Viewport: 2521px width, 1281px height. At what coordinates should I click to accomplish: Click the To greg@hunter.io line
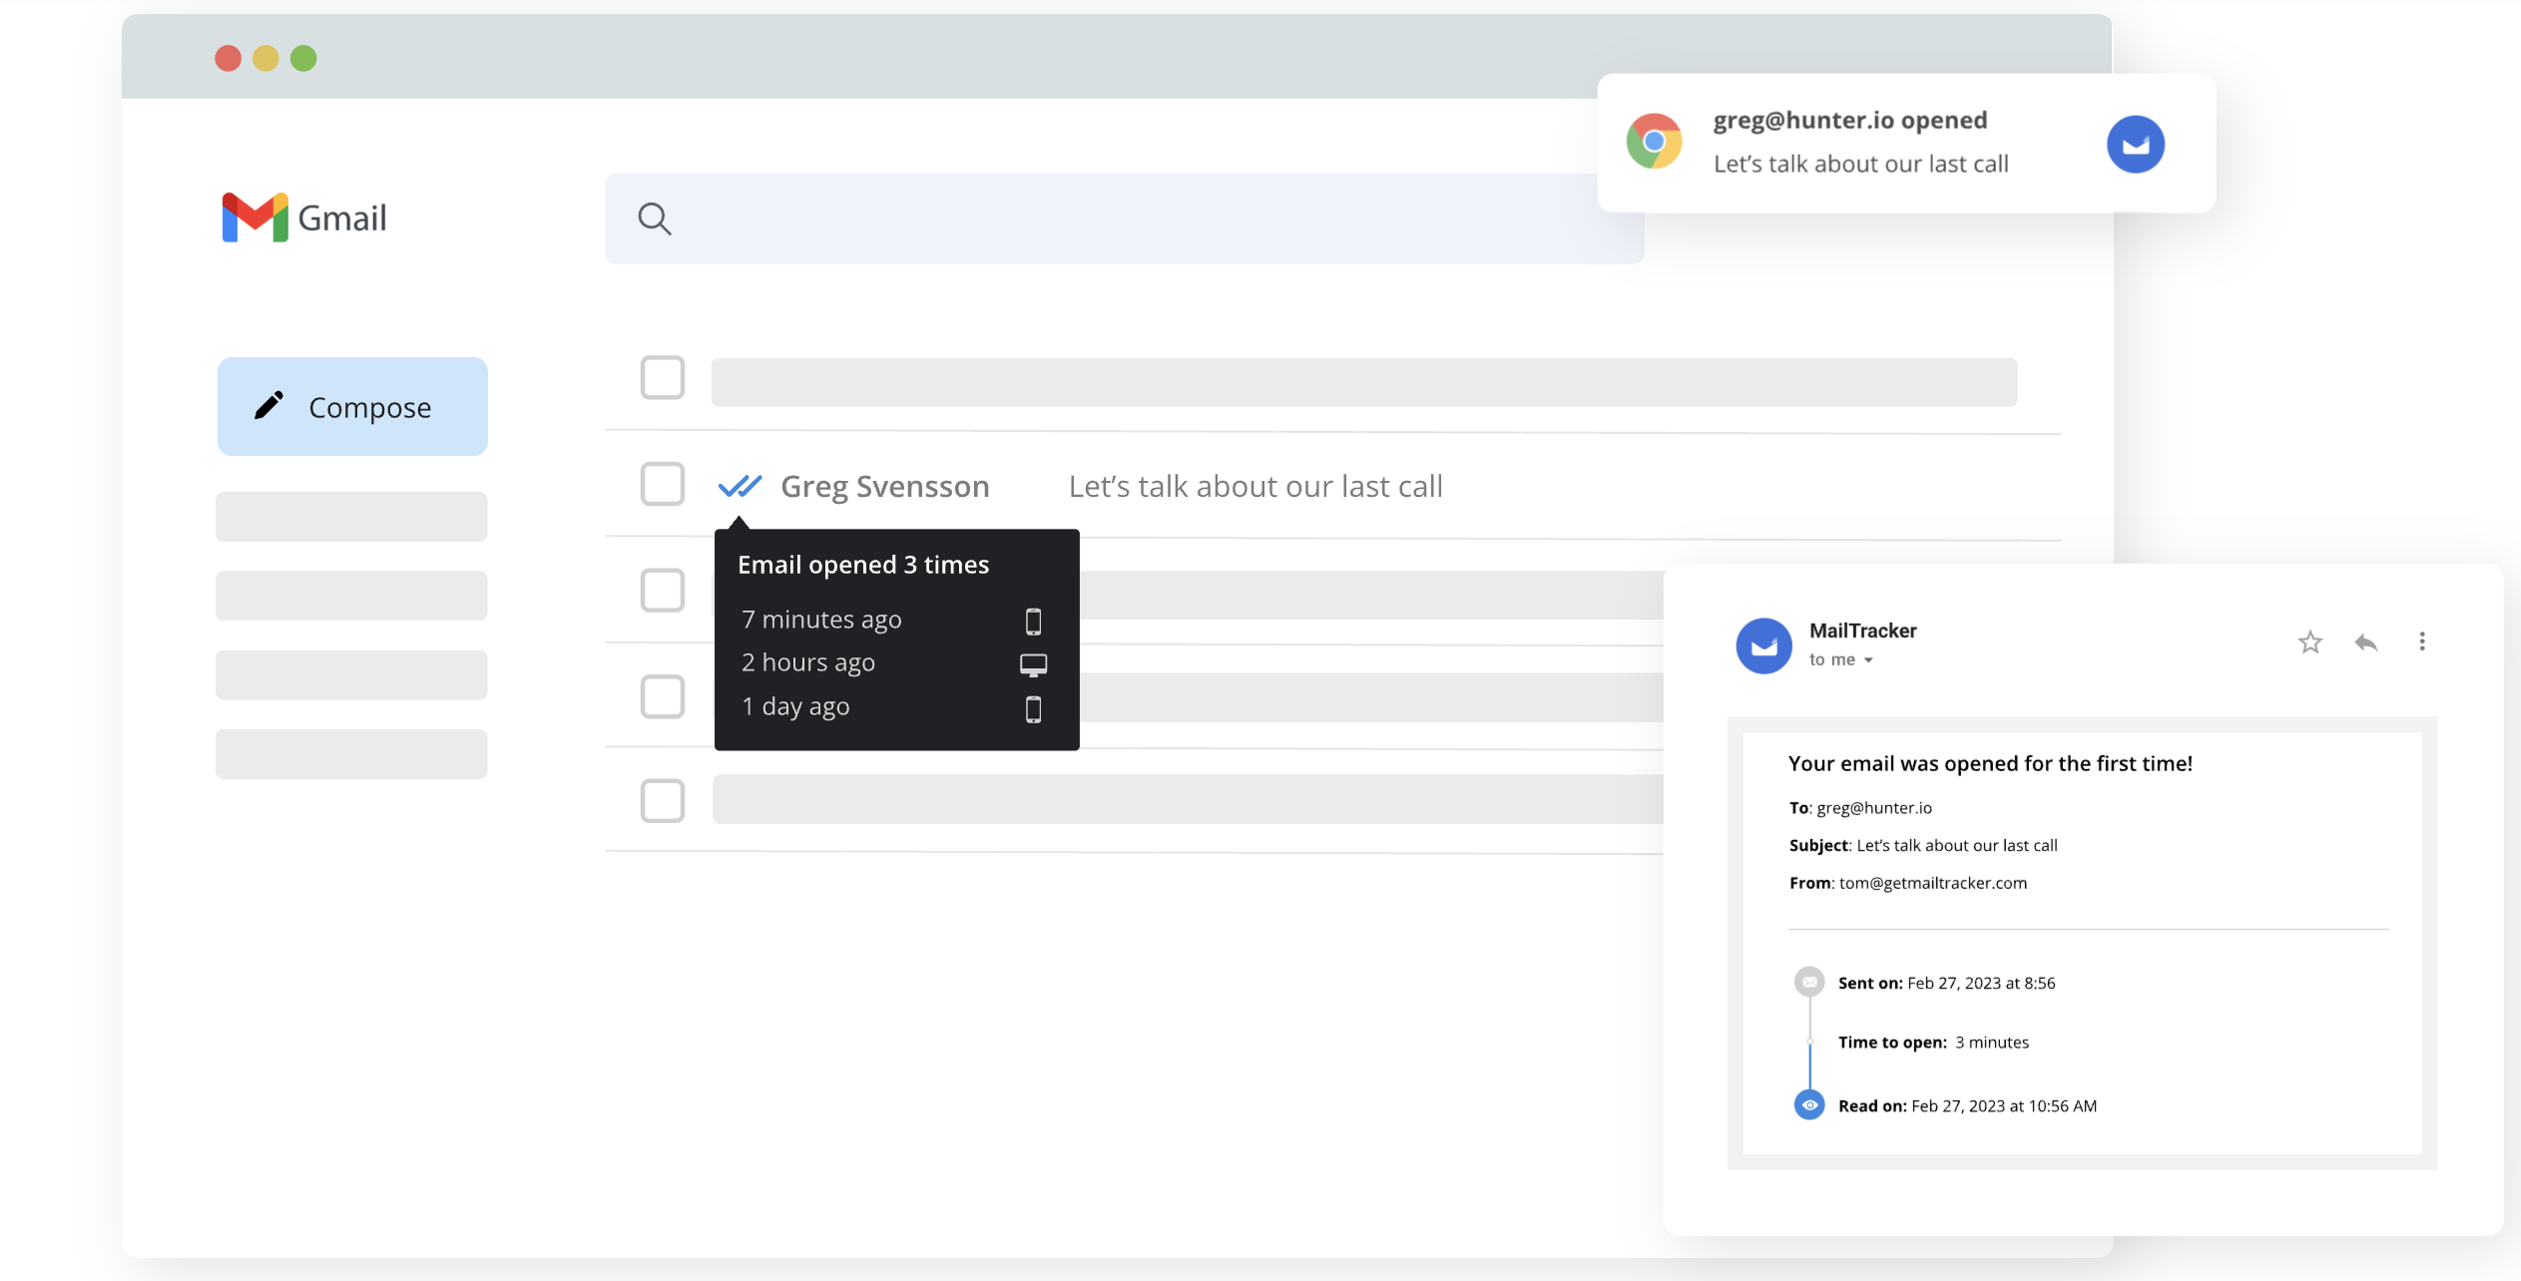(x=1859, y=808)
